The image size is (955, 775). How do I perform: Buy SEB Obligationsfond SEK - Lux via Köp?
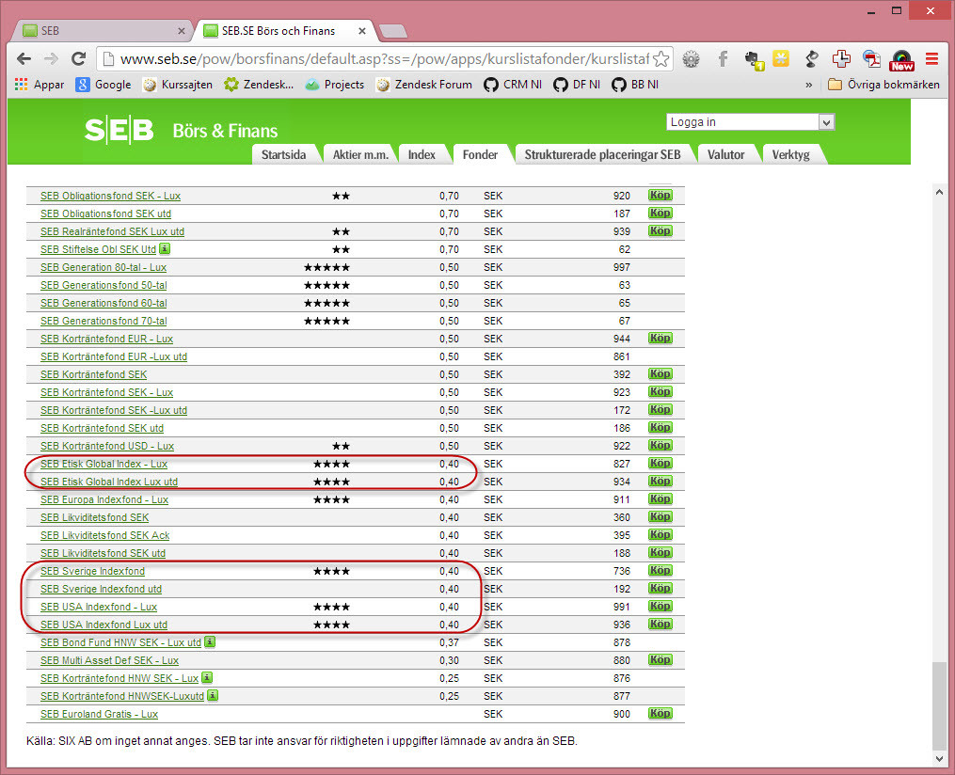coord(660,196)
